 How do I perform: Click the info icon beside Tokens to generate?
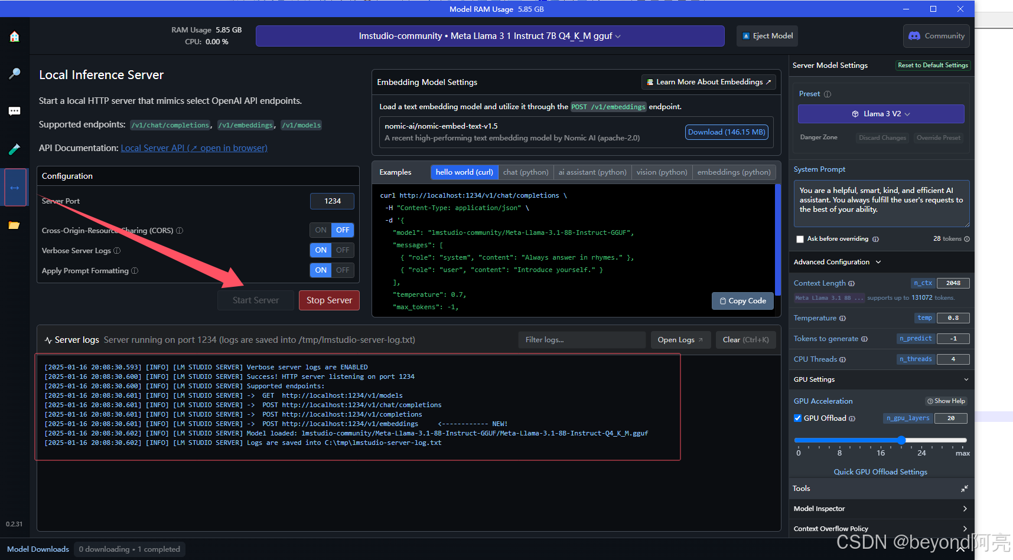point(865,339)
